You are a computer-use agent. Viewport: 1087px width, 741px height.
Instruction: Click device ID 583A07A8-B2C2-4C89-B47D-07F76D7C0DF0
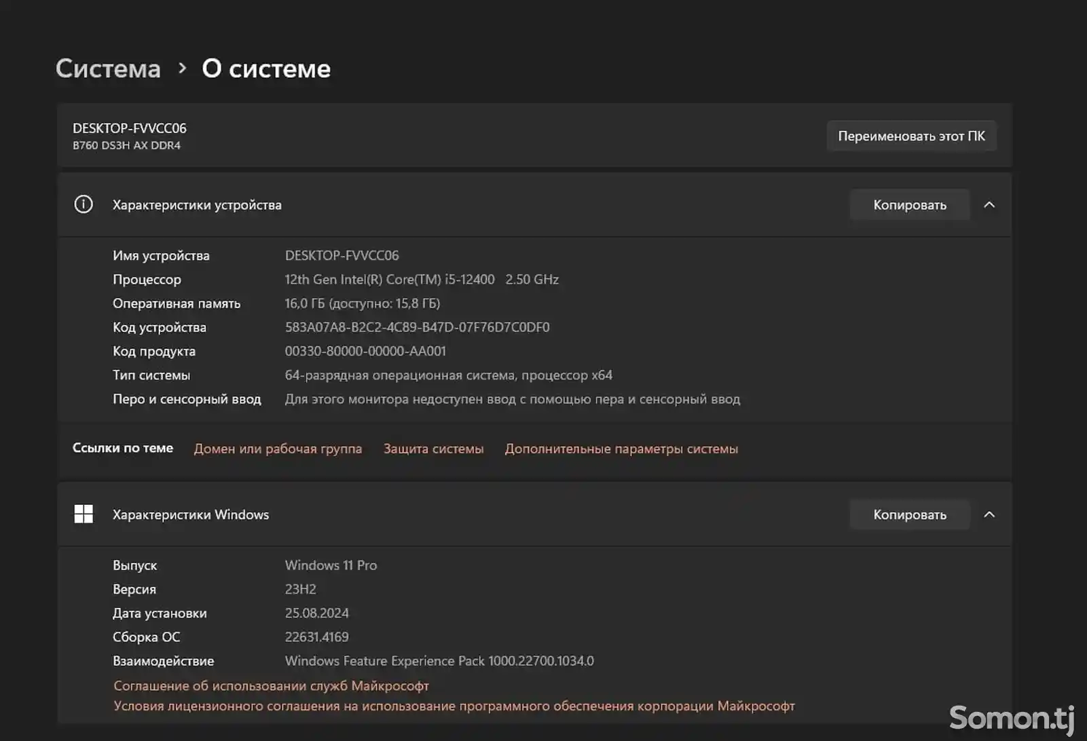pos(418,327)
